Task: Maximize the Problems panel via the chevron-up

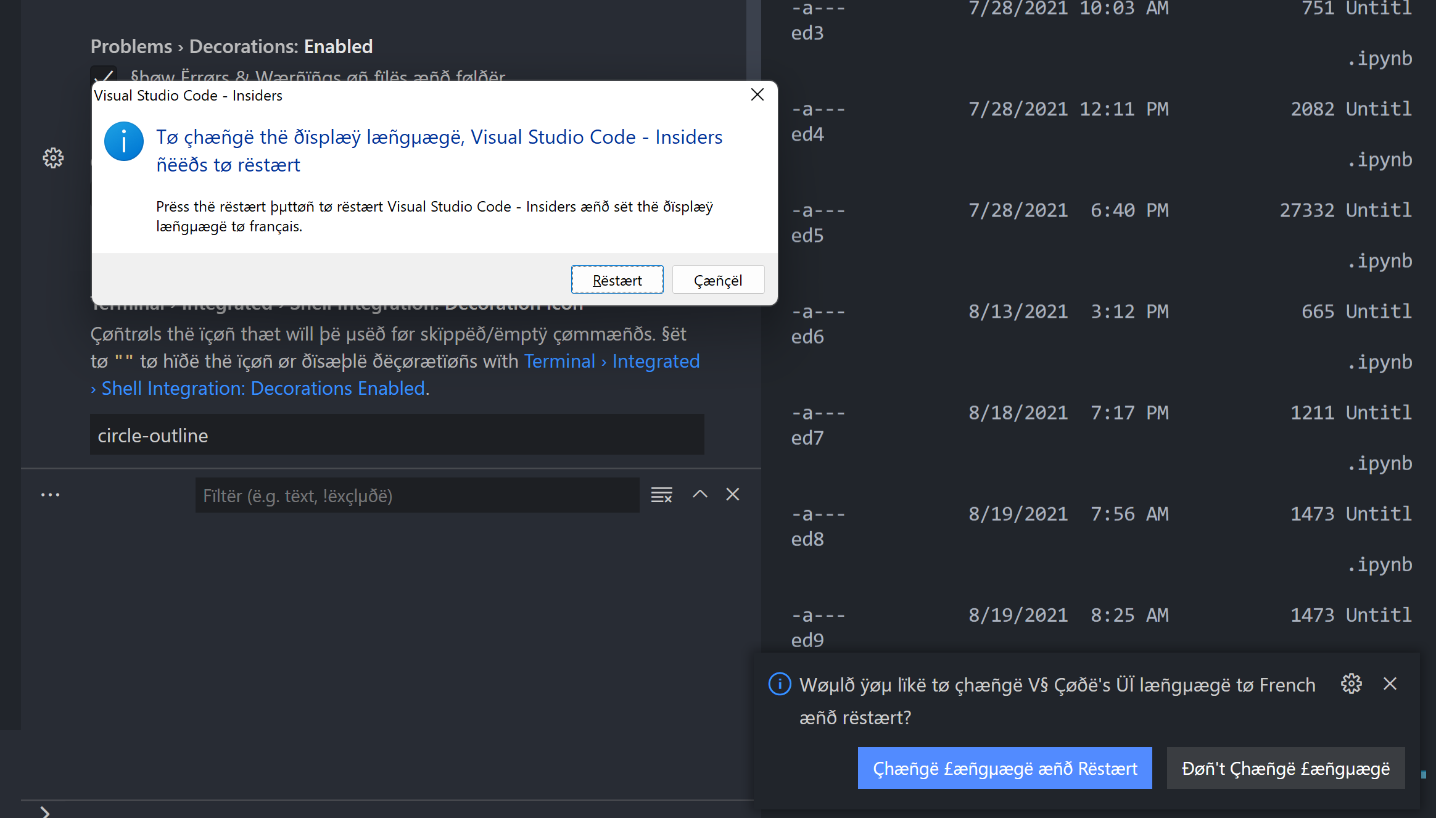Action: (699, 494)
